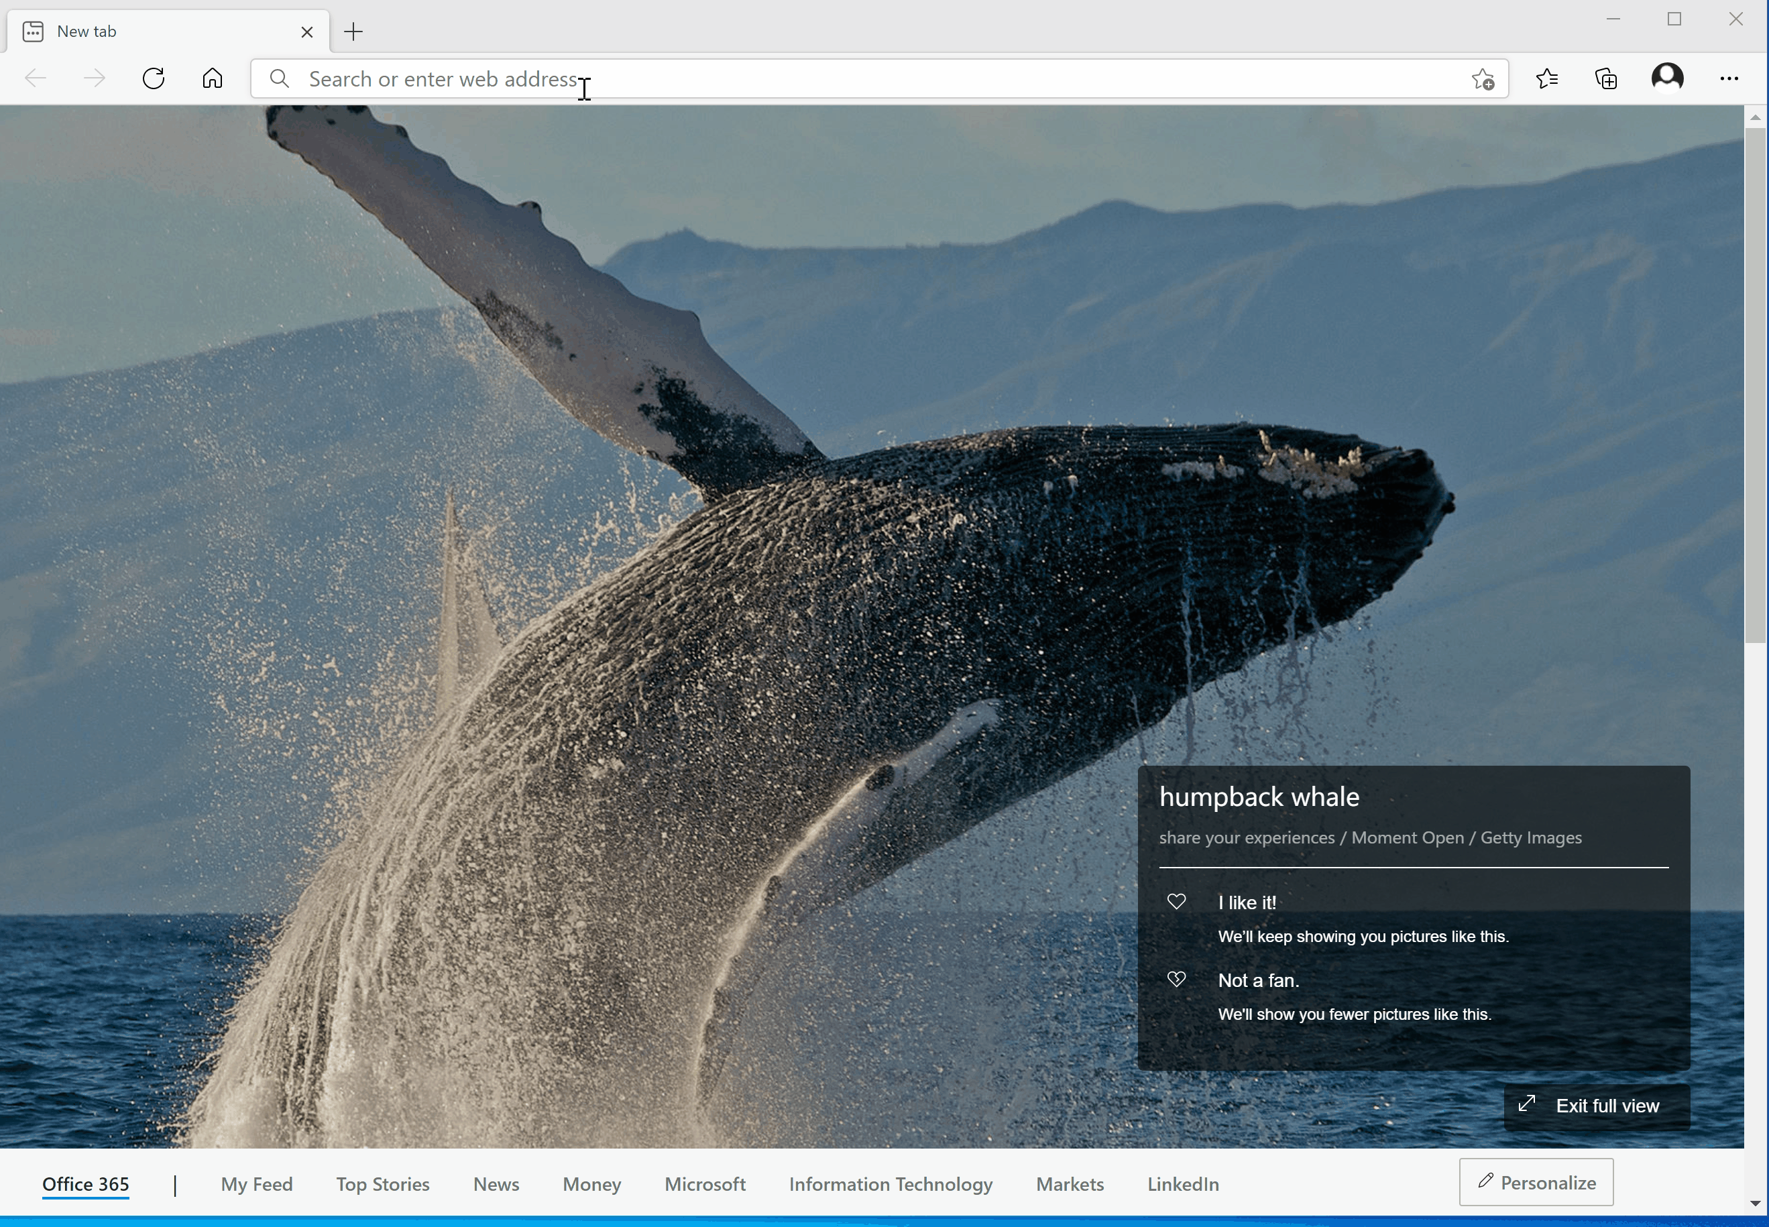Open a new tab with the plus icon
Viewport: 1769px width, 1227px height.
(x=352, y=32)
